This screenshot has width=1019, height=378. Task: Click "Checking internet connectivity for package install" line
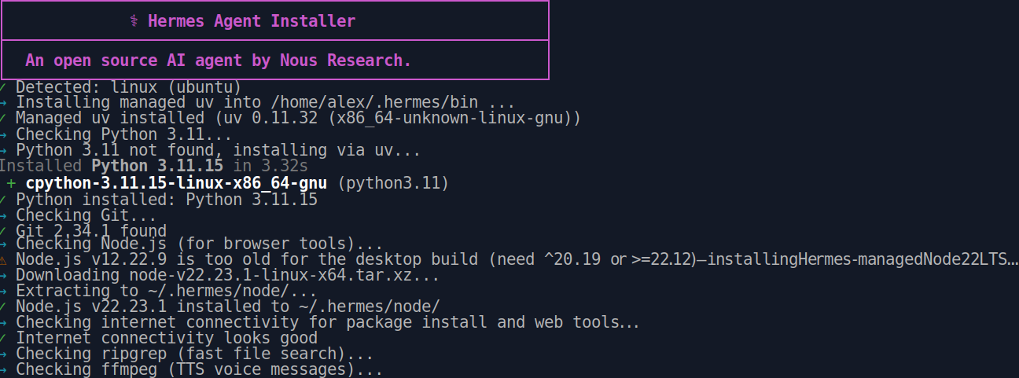coord(328,322)
